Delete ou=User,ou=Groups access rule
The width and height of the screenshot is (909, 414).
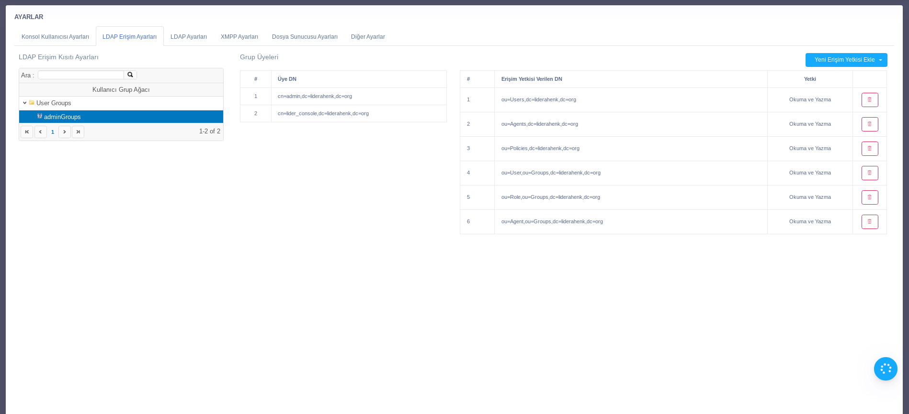pyautogui.click(x=869, y=173)
